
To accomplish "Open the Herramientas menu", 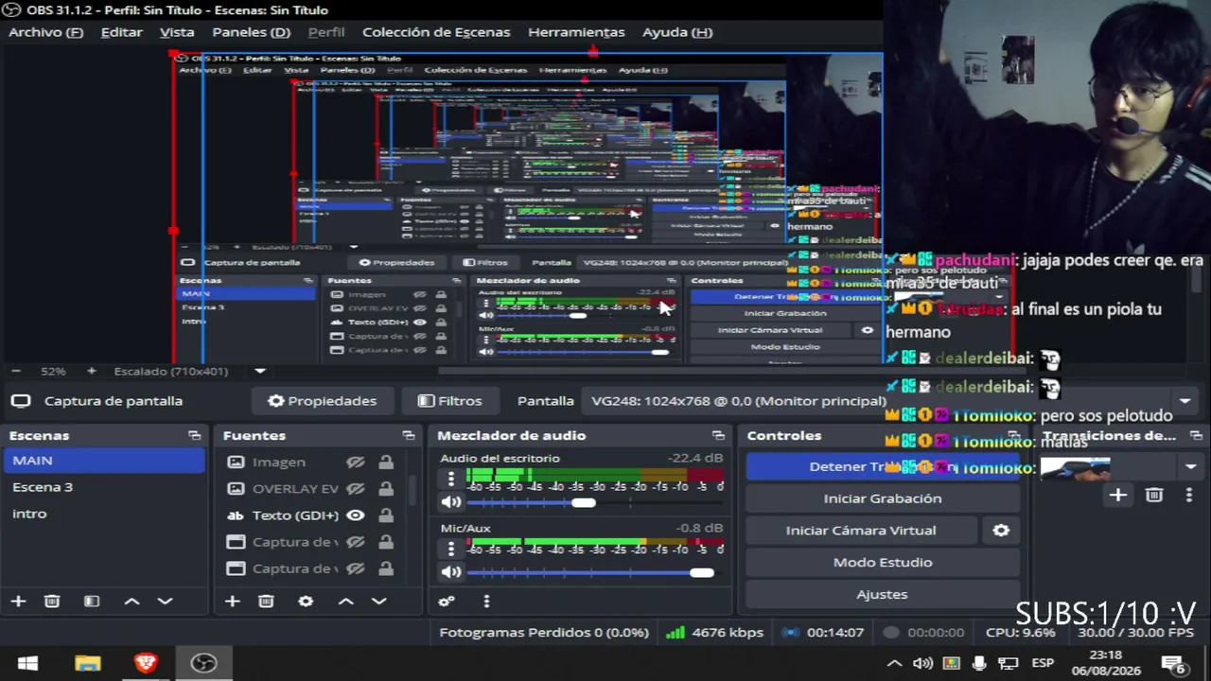I will (x=576, y=32).
